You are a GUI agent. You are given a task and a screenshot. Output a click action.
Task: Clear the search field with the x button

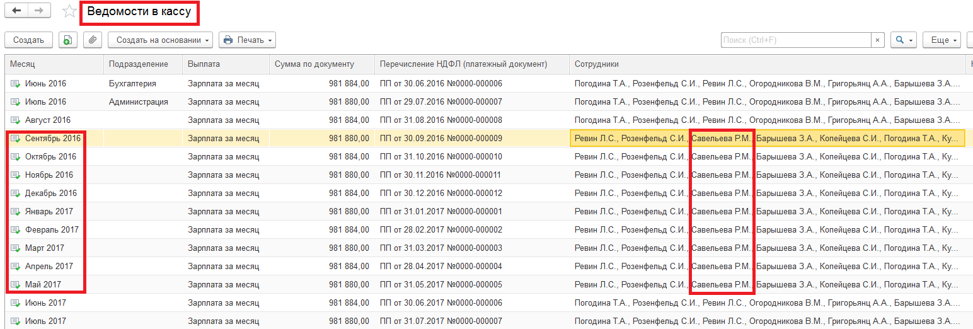878,40
